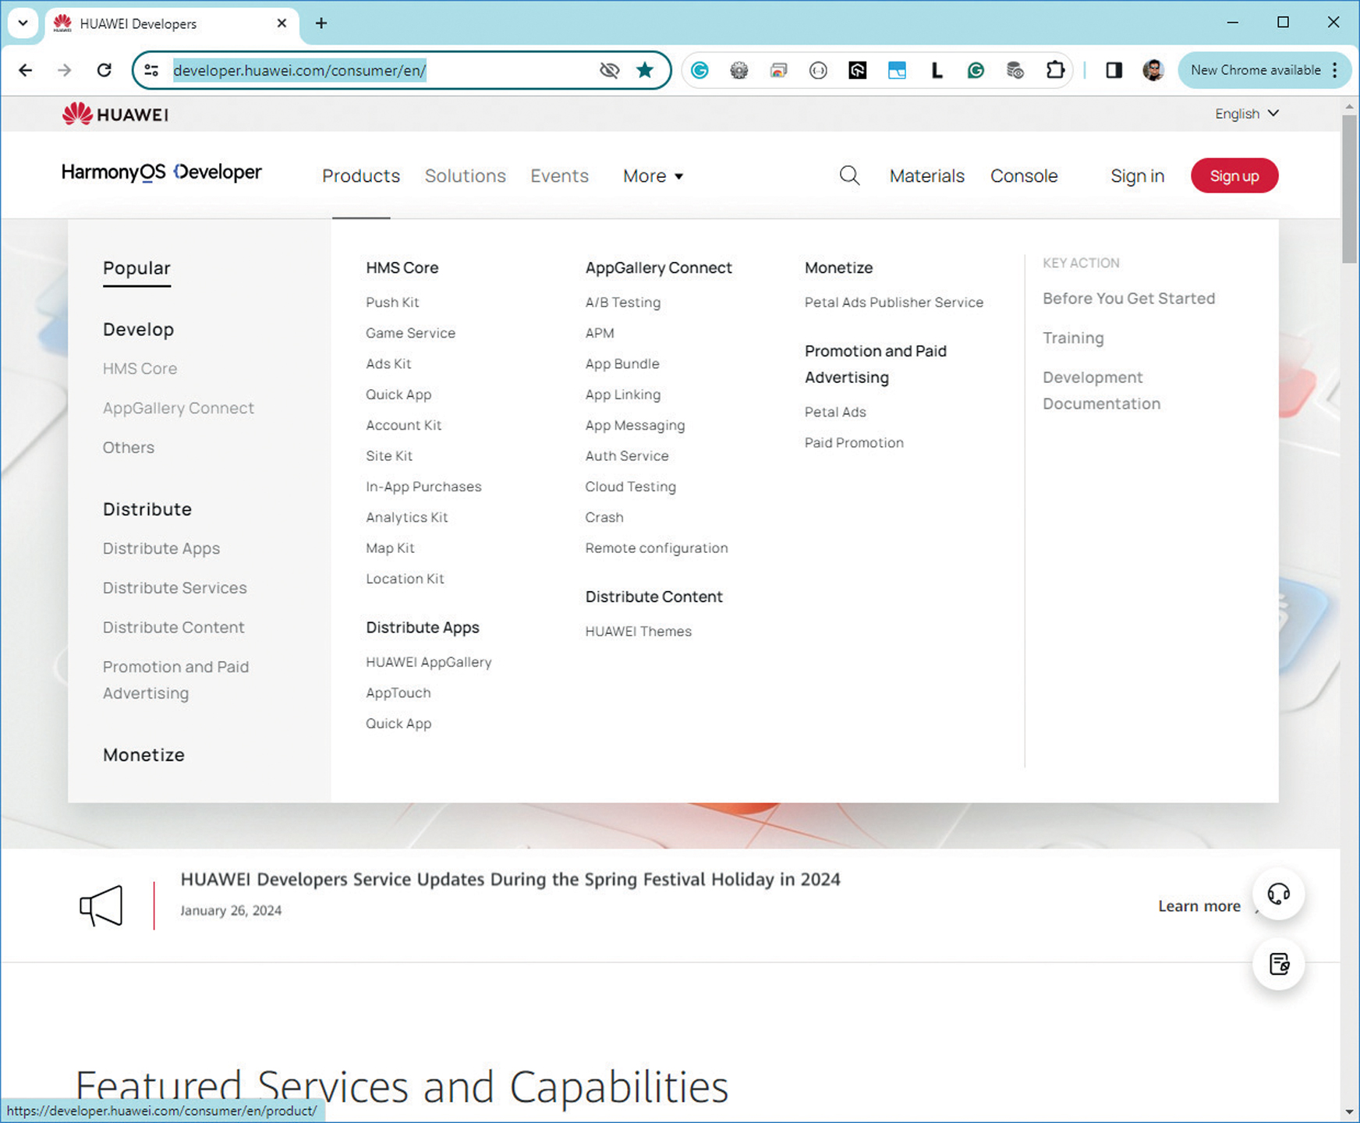Click the Huawei logo in the top bar
1360x1123 pixels.
point(115,114)
